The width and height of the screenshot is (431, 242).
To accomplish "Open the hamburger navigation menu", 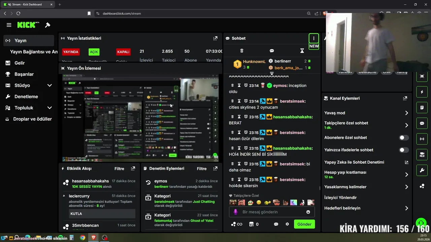I will pos(9,25).
